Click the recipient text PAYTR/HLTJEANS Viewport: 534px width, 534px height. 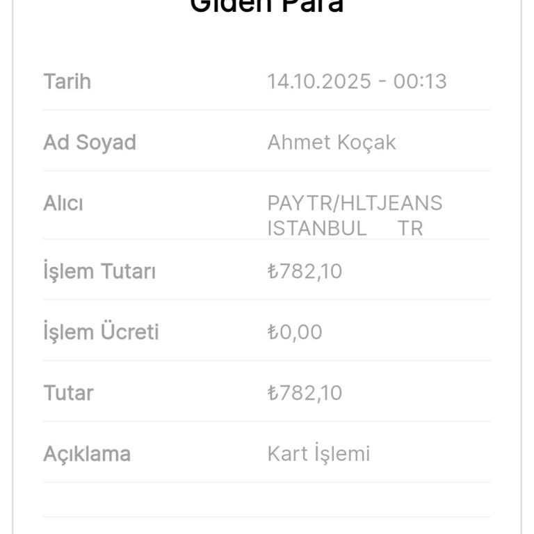(355, 203)
